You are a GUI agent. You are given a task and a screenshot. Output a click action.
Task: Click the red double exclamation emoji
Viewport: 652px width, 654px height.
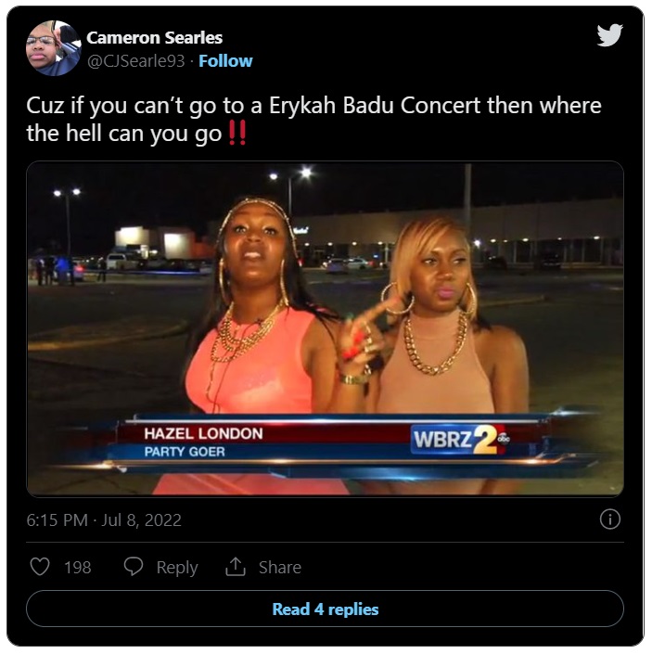click(237, 133)
